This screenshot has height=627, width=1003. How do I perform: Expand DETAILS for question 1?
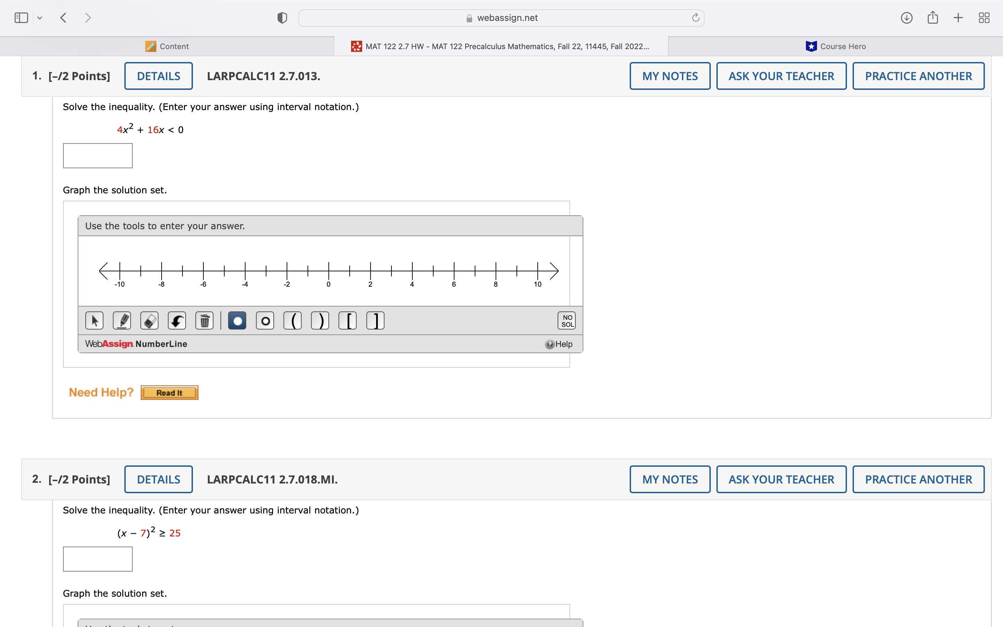tap(158, 76)
